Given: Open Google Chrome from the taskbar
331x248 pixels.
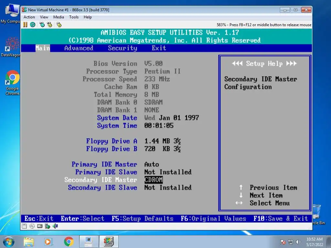Looking at the screenshot, I should (69, 242).
